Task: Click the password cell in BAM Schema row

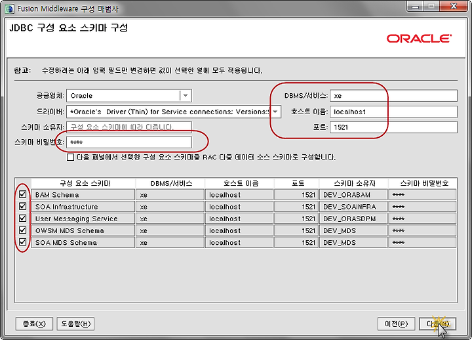Action: click(422, 195)
